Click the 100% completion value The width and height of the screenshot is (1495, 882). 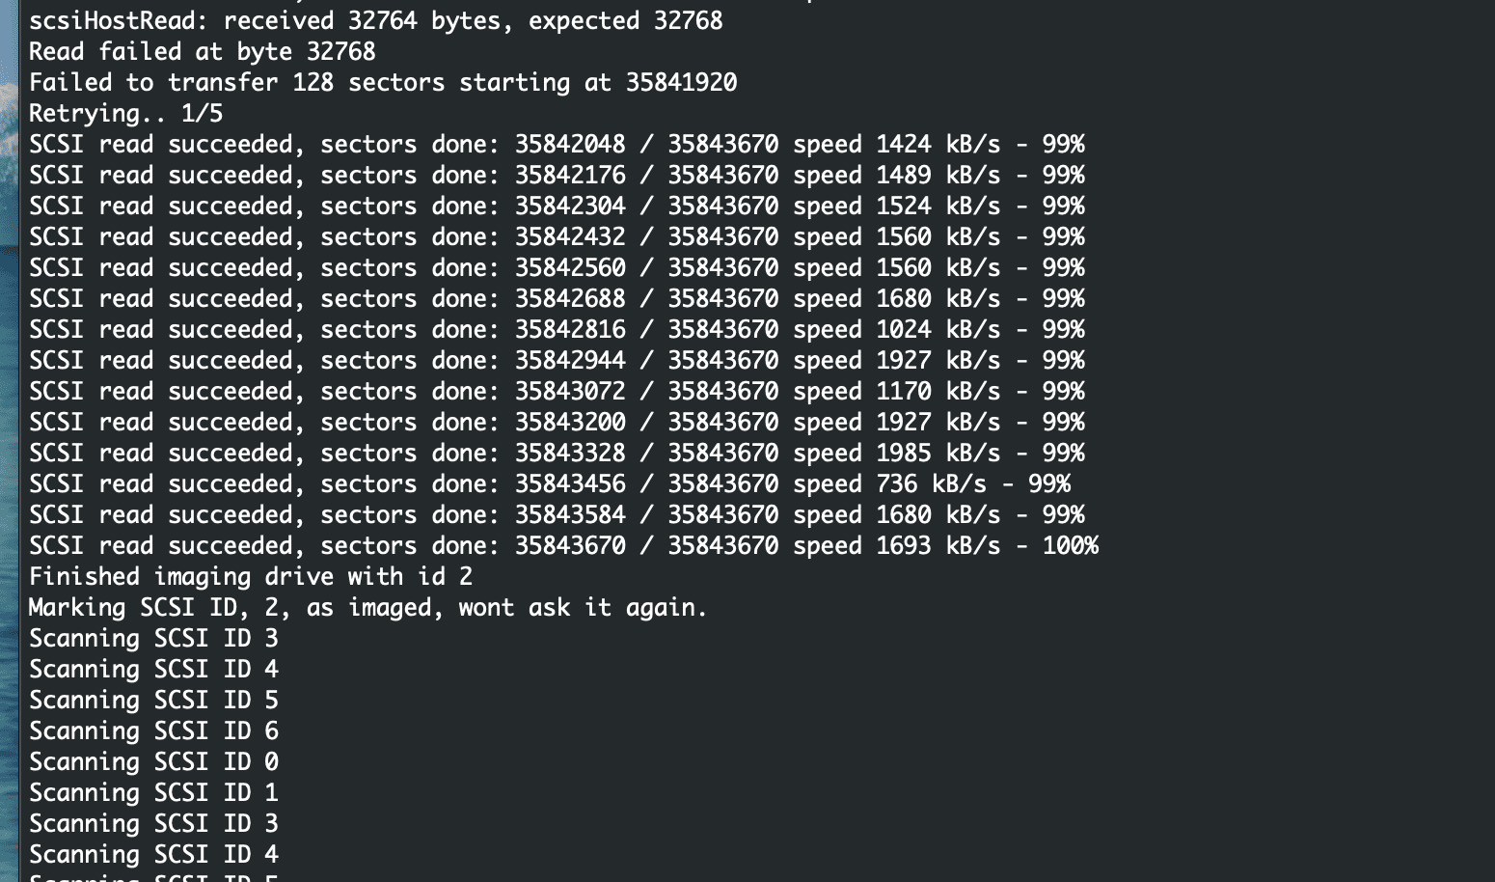(1070, 546)
